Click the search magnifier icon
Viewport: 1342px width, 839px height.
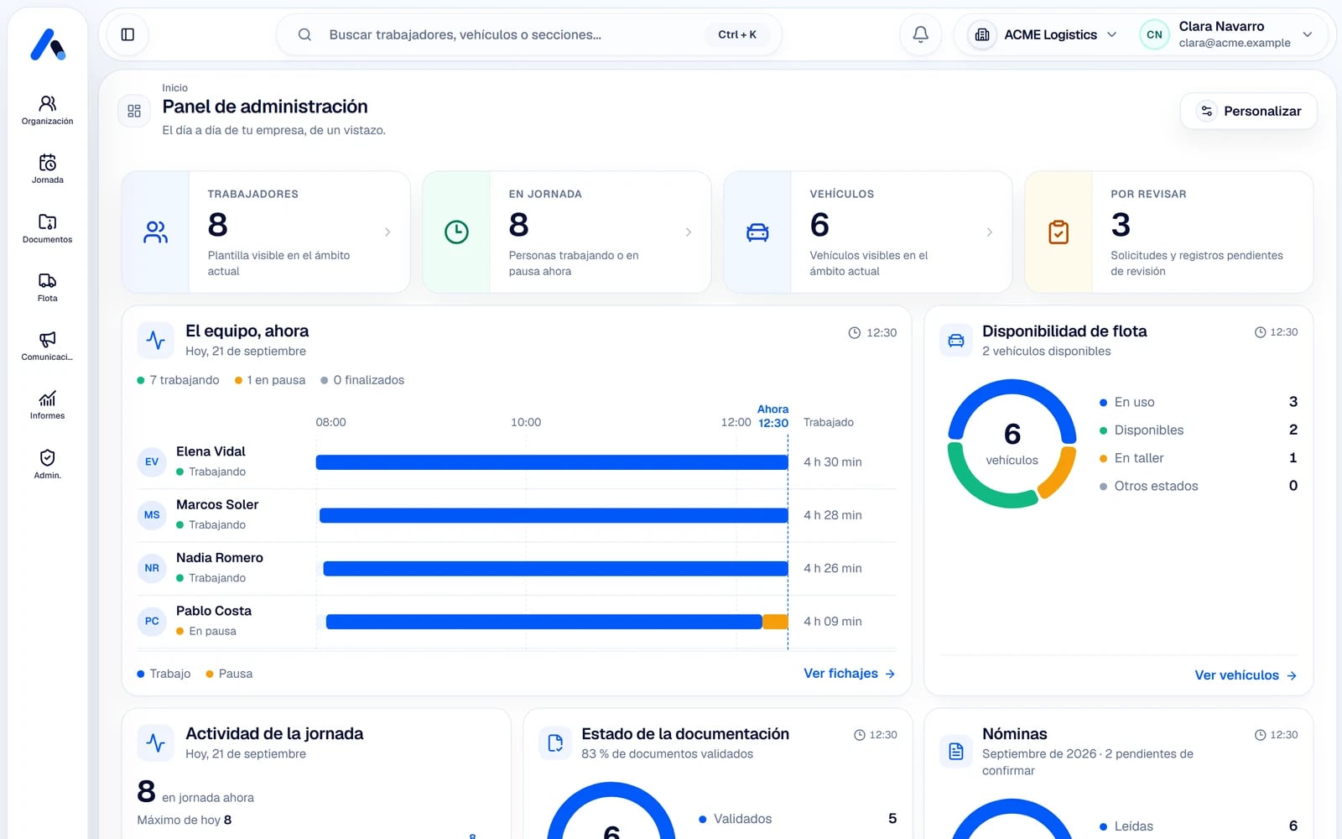tap(304, 34)
